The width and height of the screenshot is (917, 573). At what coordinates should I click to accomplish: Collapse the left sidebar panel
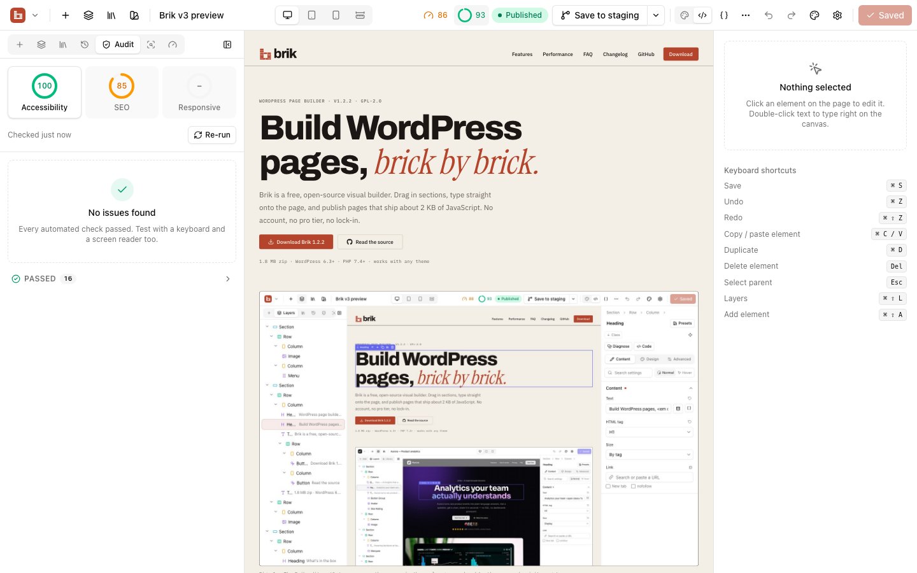pos(227,45)
